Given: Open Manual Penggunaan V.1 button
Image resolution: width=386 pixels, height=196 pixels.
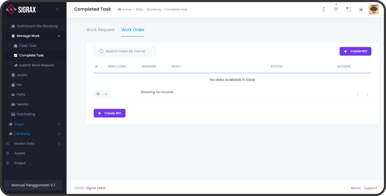Looking at the screenshot, I should pyautogui.click(x=33, y=185).
